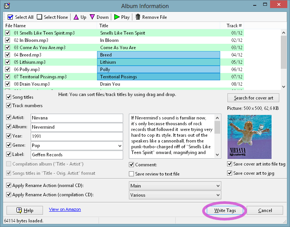Toggle the Year checkbox
The height and width of the screenshot is (227, 290).
tap(9, 136)
